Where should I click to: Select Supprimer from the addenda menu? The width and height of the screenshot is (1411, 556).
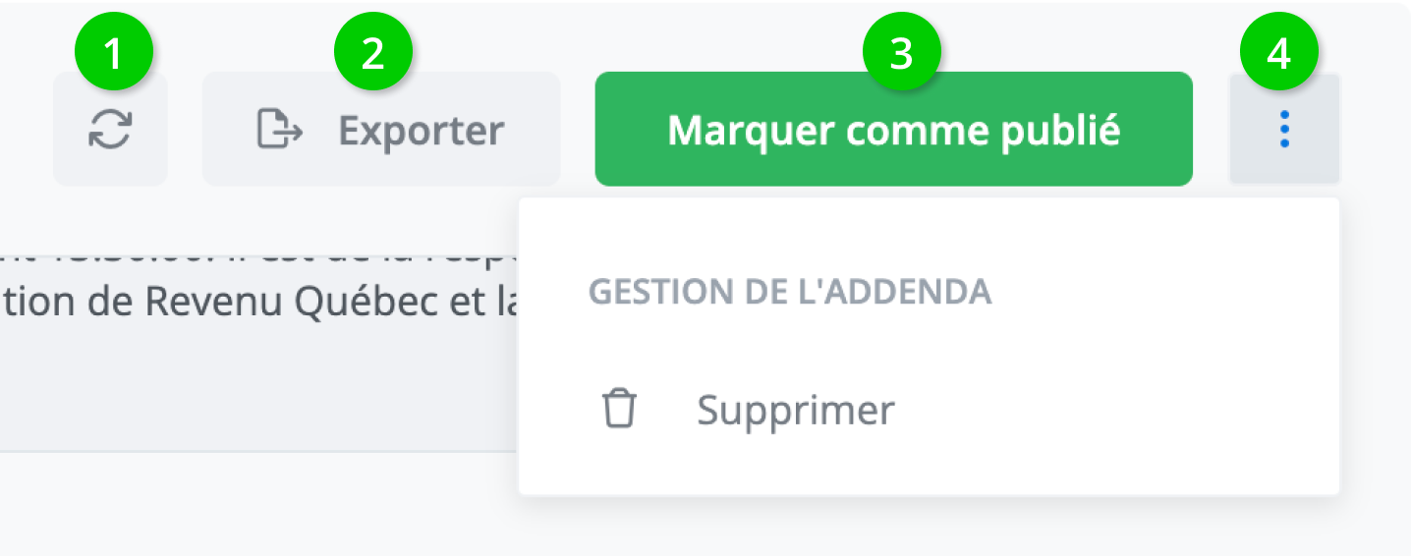pos(796,410)
